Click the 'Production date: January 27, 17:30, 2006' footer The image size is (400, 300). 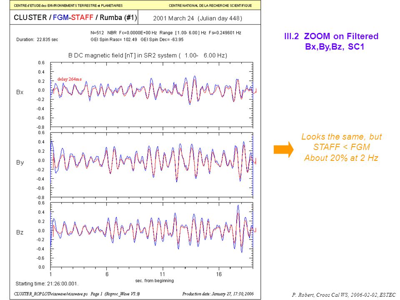point(218,294)
